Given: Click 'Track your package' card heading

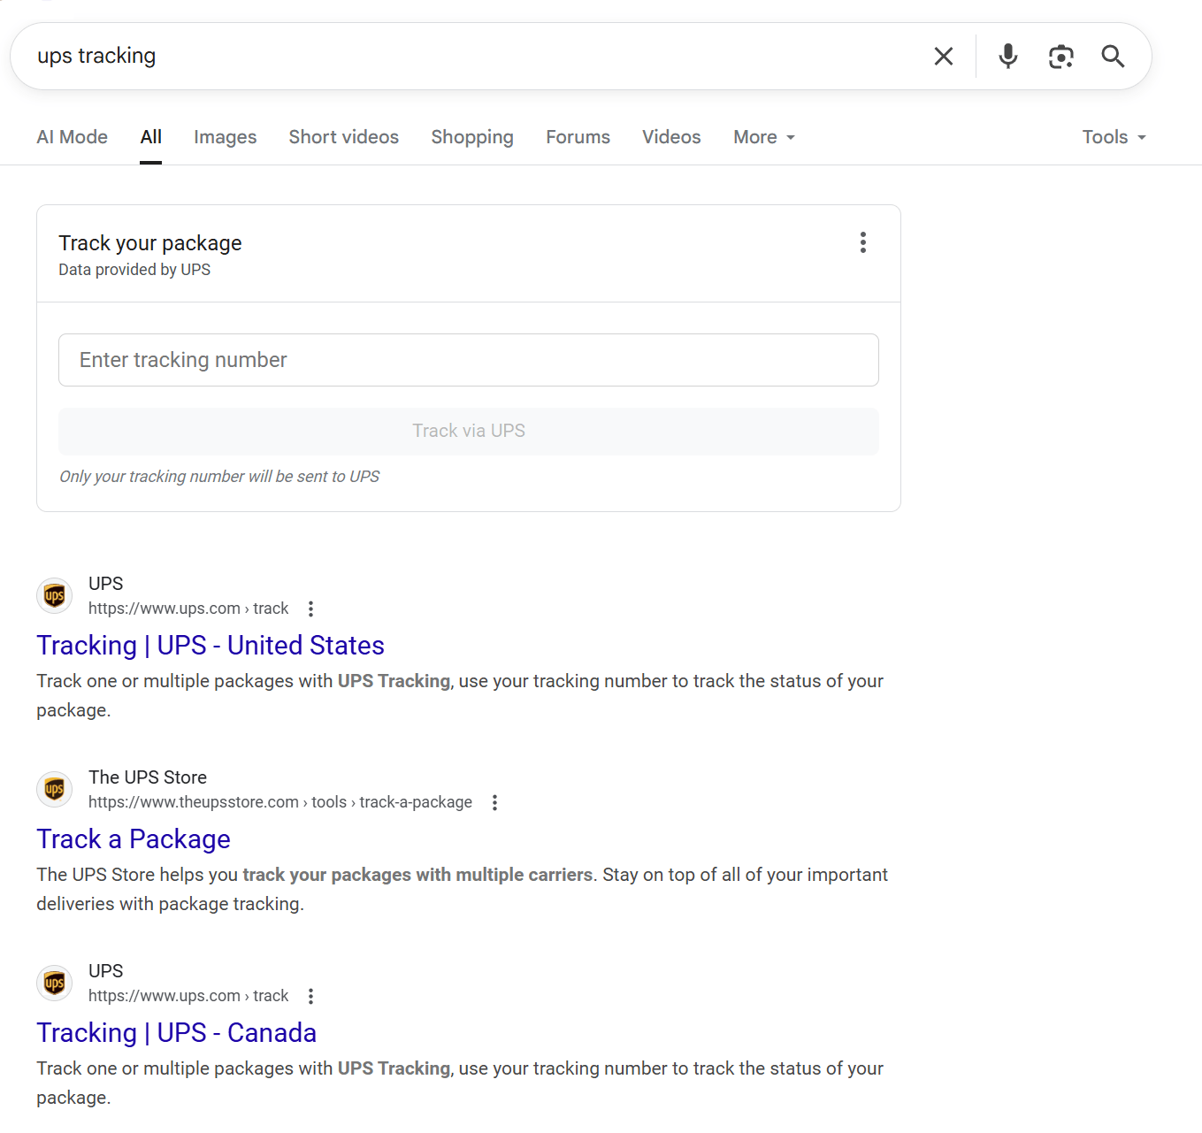Looking at the screenshot, I should 150,243.
